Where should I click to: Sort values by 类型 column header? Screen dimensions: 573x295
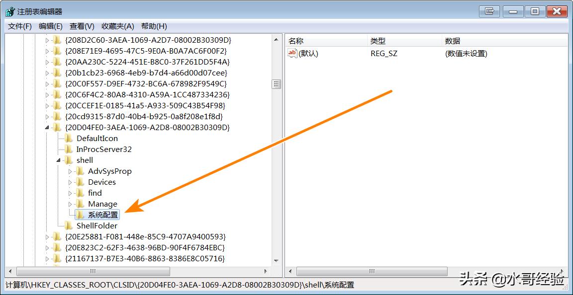404,41
